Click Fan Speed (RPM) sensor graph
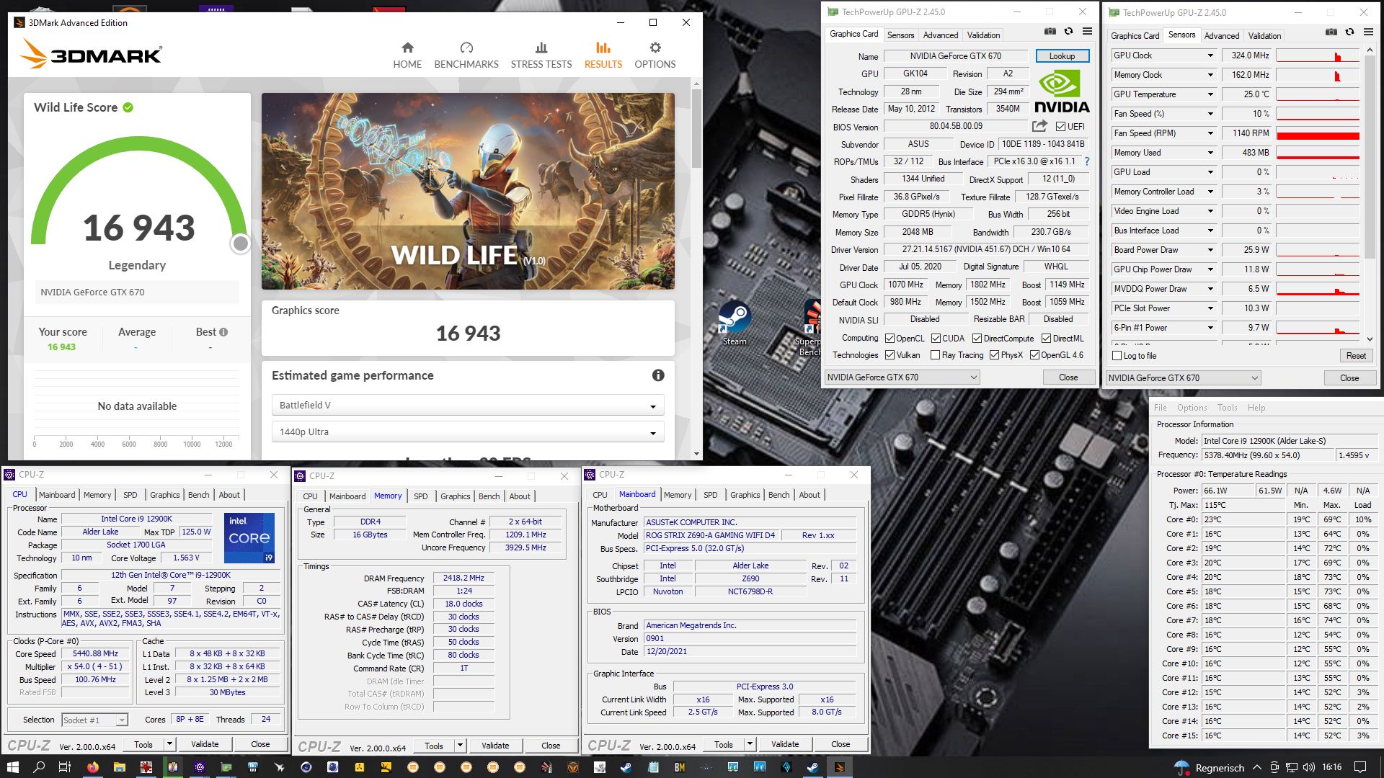Viewport: 1384px width, 778px height. 1318,133
